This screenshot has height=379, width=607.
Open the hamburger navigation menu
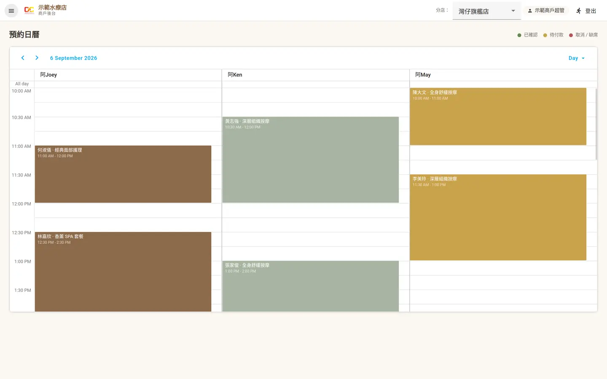click(x=11, y=11)
